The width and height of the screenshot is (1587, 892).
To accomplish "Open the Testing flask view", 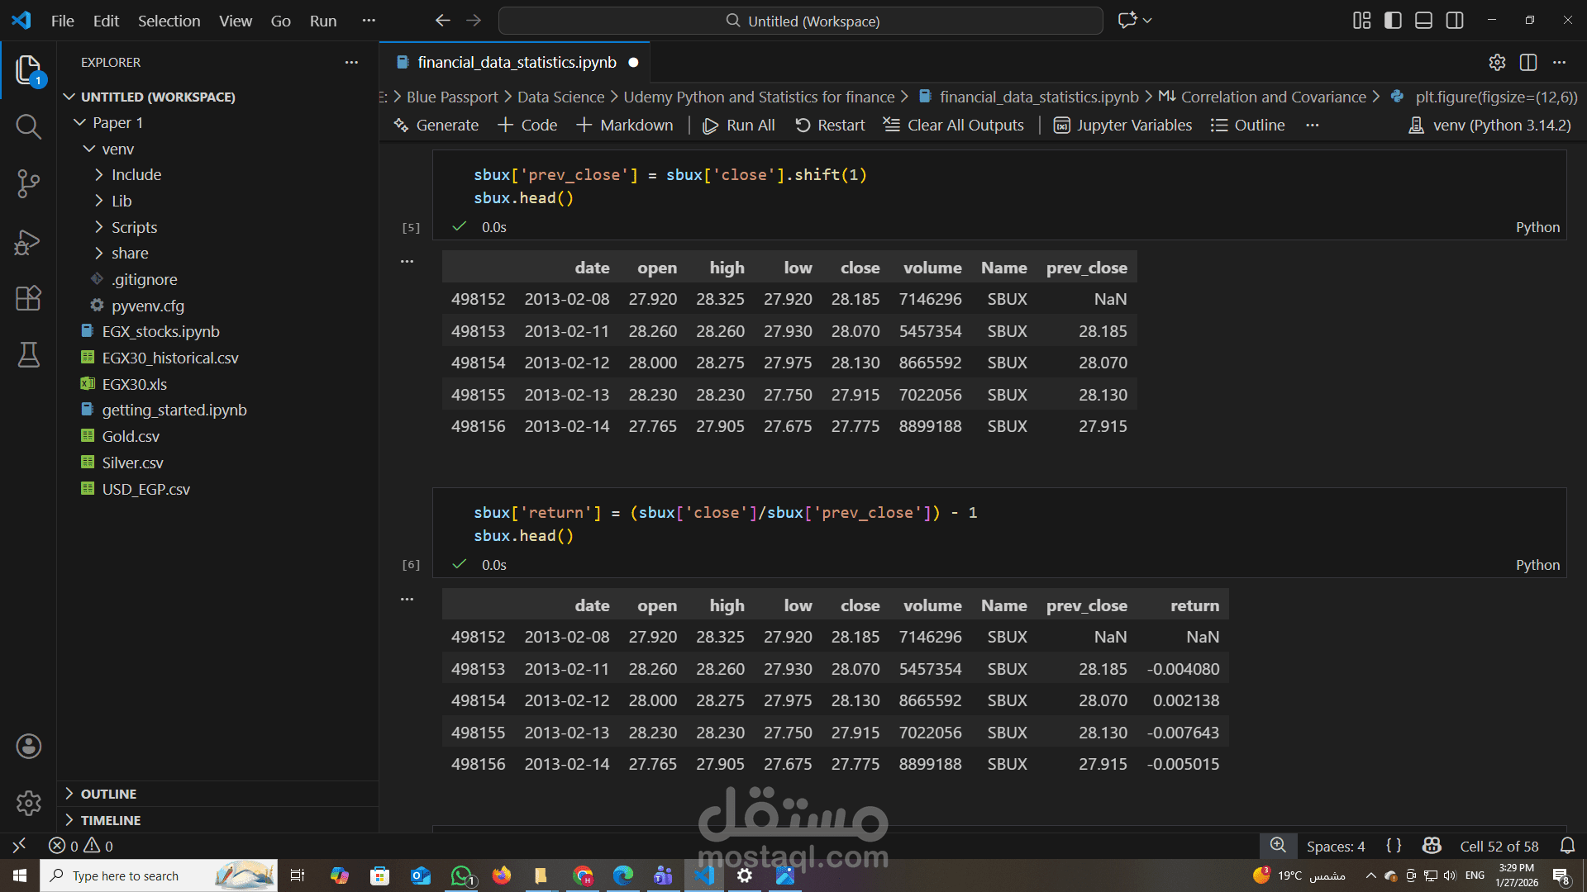I will click(28, 355).
